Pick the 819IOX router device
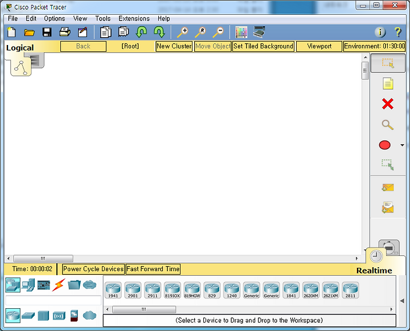The width and height of the screenshot is (410, 331). click(x=173, y=290)
